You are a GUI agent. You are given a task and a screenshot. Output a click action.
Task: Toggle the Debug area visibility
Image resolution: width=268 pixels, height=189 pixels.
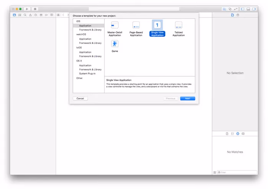pyautogui.click(x=248, y=9)
